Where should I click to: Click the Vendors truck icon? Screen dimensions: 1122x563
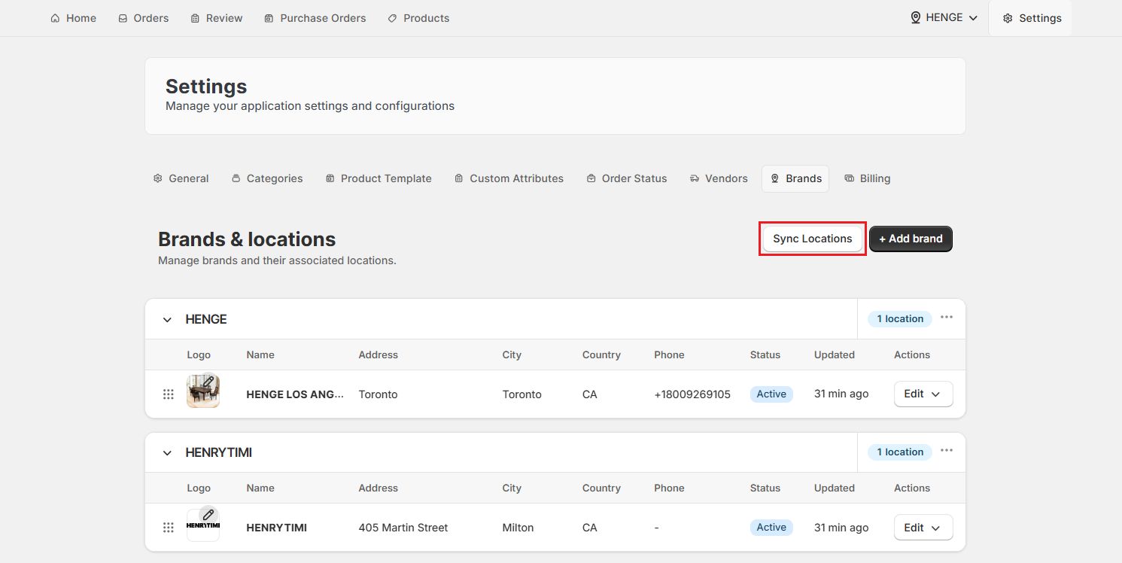click(x=694, y=178)
